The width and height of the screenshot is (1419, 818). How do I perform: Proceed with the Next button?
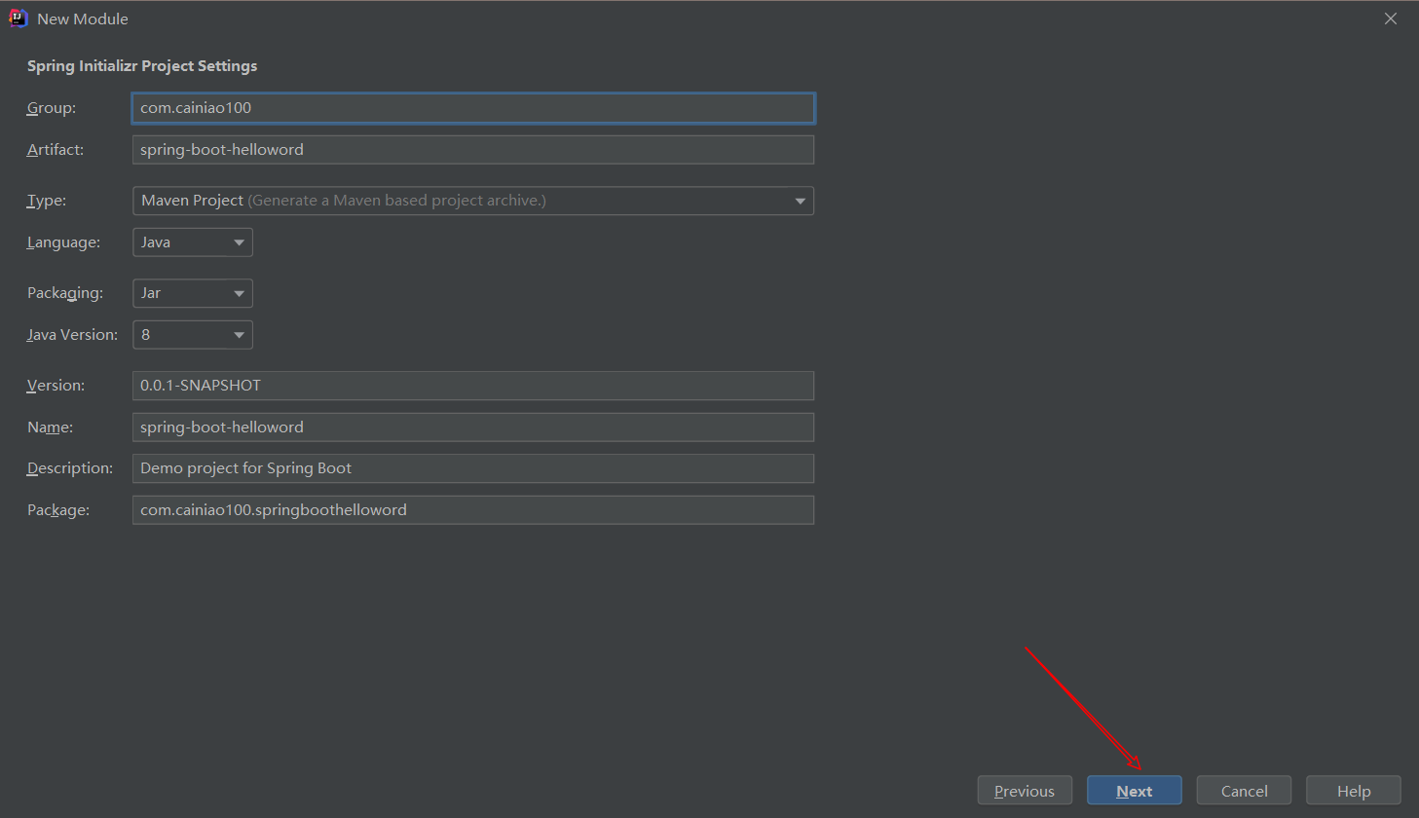tap(1135, 791)
